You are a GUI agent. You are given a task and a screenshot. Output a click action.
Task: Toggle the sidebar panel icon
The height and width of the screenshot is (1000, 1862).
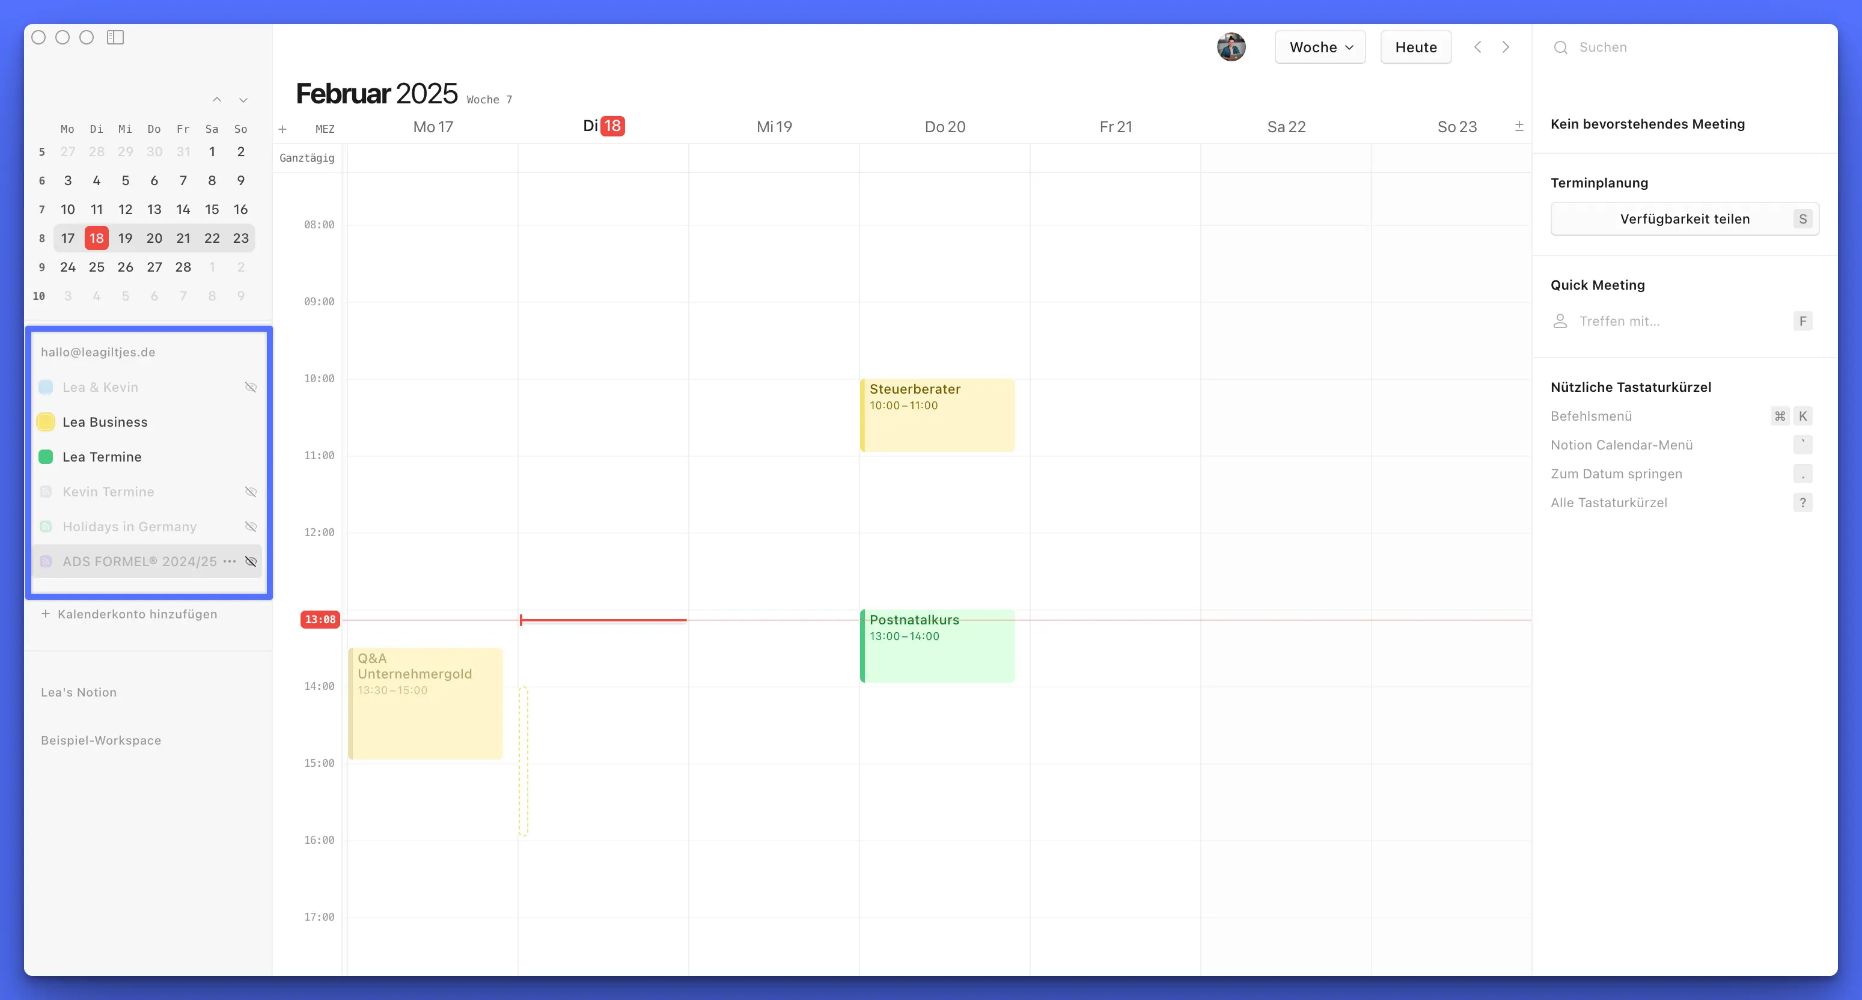pos(115,37)
